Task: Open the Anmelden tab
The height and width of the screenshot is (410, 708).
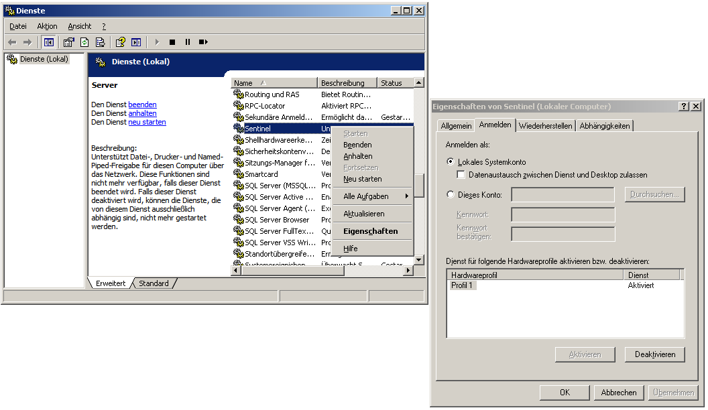Action: point(495,125)
